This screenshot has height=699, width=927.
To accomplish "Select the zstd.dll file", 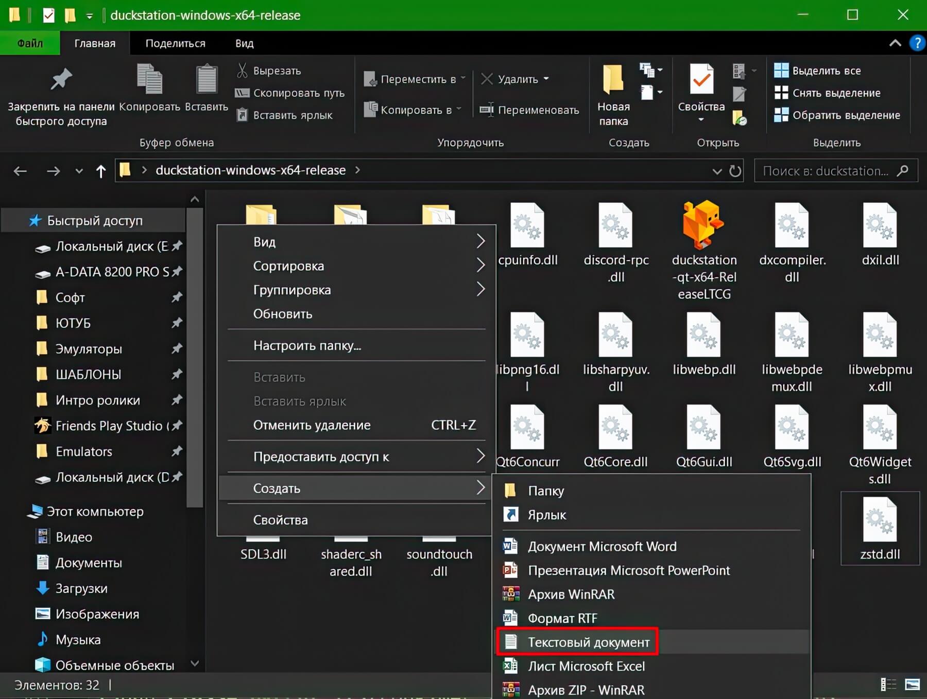I will 880,528.
